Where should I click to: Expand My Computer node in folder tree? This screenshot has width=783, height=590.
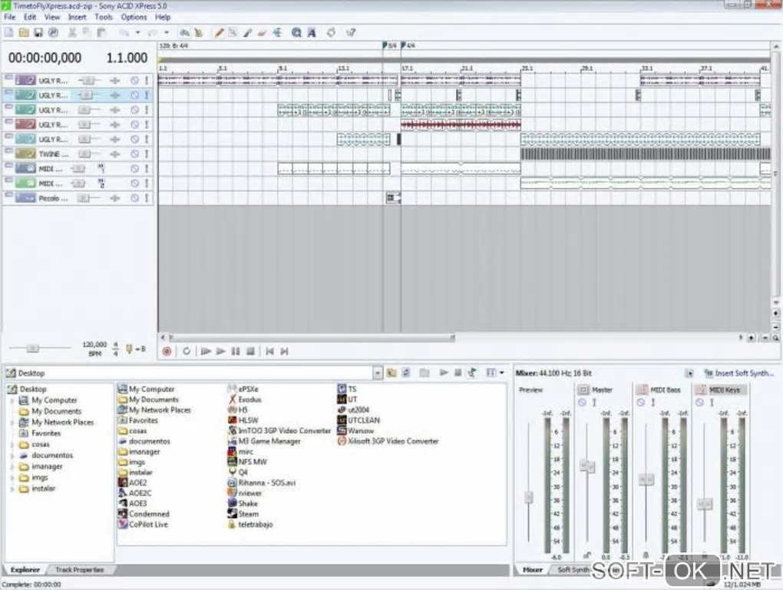12,400
